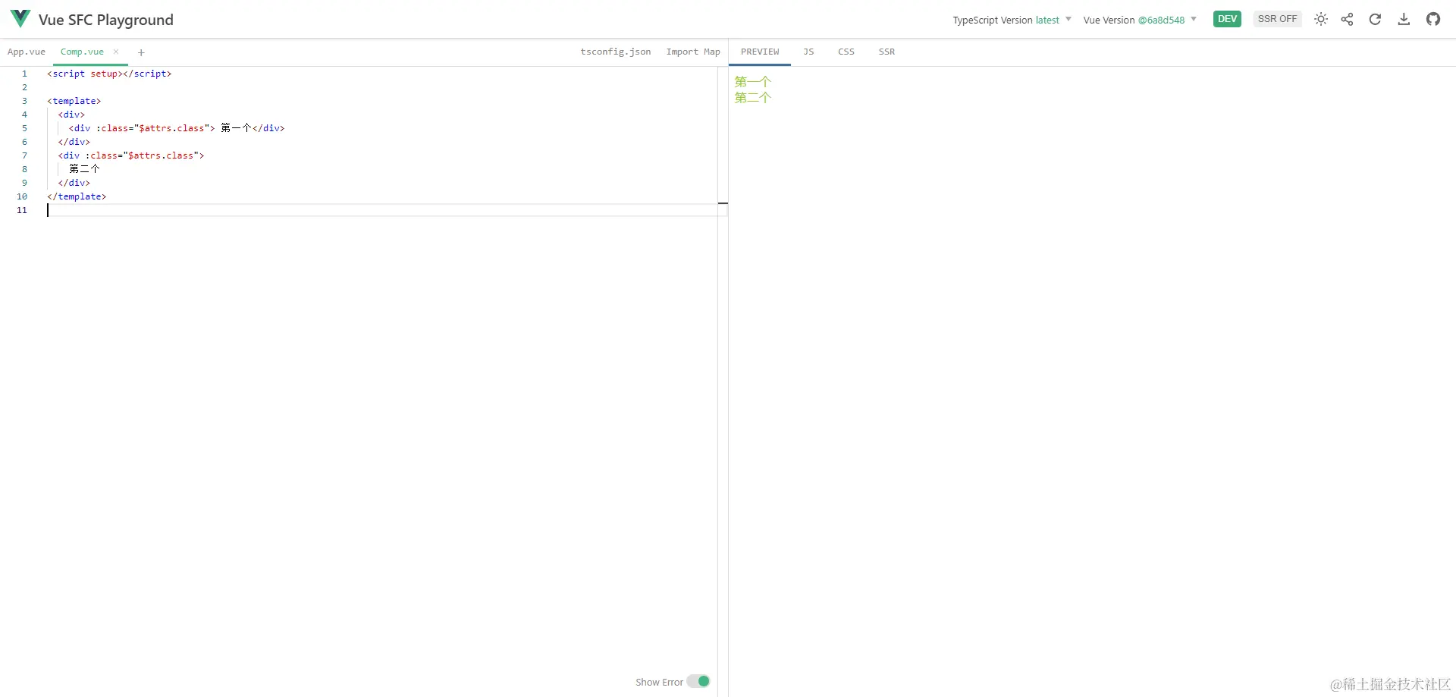Click the editor overview ruler marker
This screenshot has height=697, width=1456.
(723, 203)
